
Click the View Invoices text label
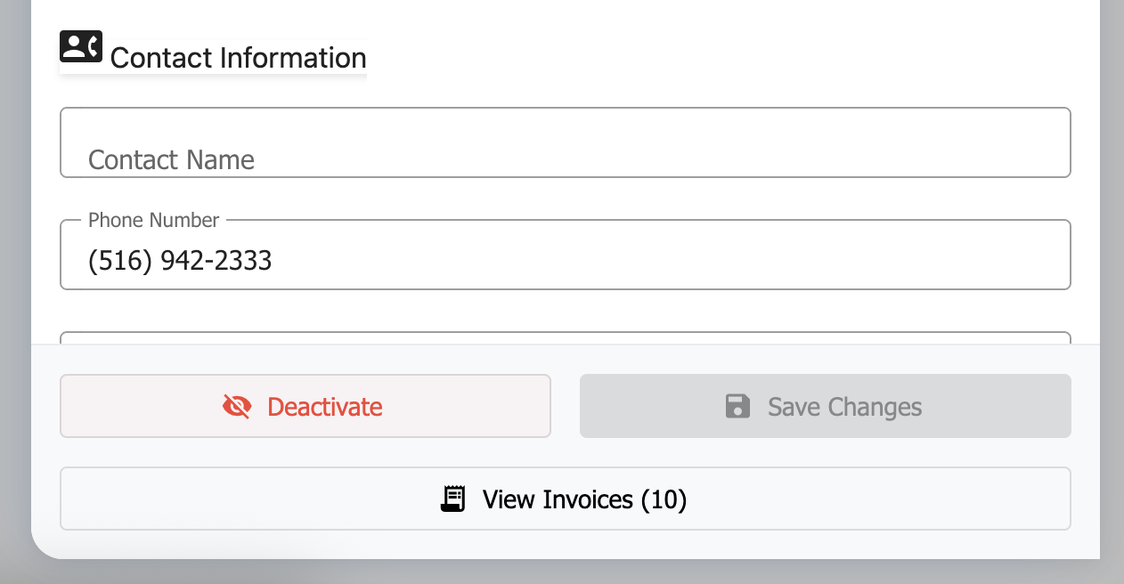558,499
